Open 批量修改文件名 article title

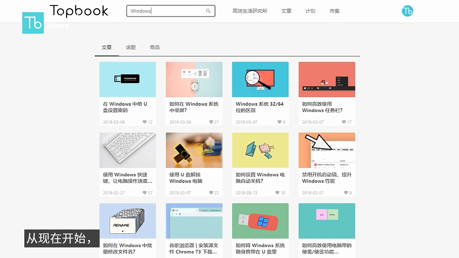(127, 248)
